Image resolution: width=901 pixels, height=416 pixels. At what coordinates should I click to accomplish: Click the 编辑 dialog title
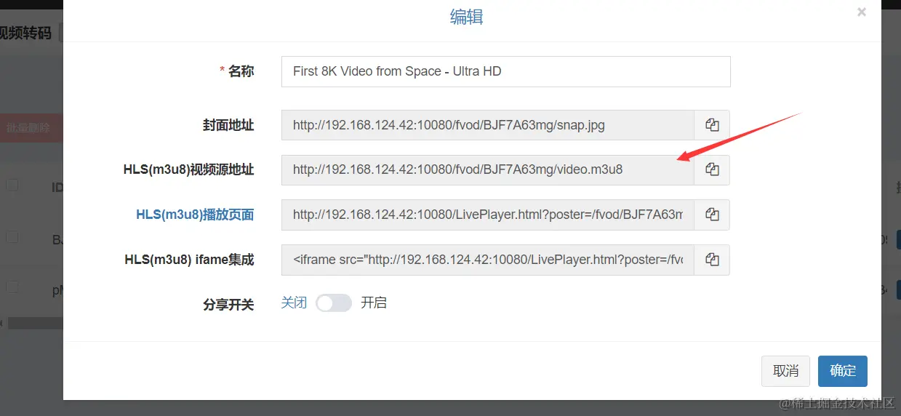(467, 17)
